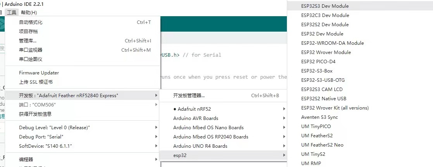
Task: Expand Arduino Mbed OS Nano Boards group
Action: point(223,128)
